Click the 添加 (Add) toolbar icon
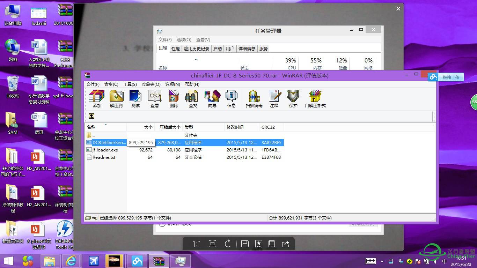477x268 pixels. 97,99
